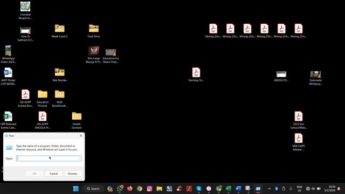Open the clock and date panel
Viewport: 345px width, 194px height.
tap(330, 189)
